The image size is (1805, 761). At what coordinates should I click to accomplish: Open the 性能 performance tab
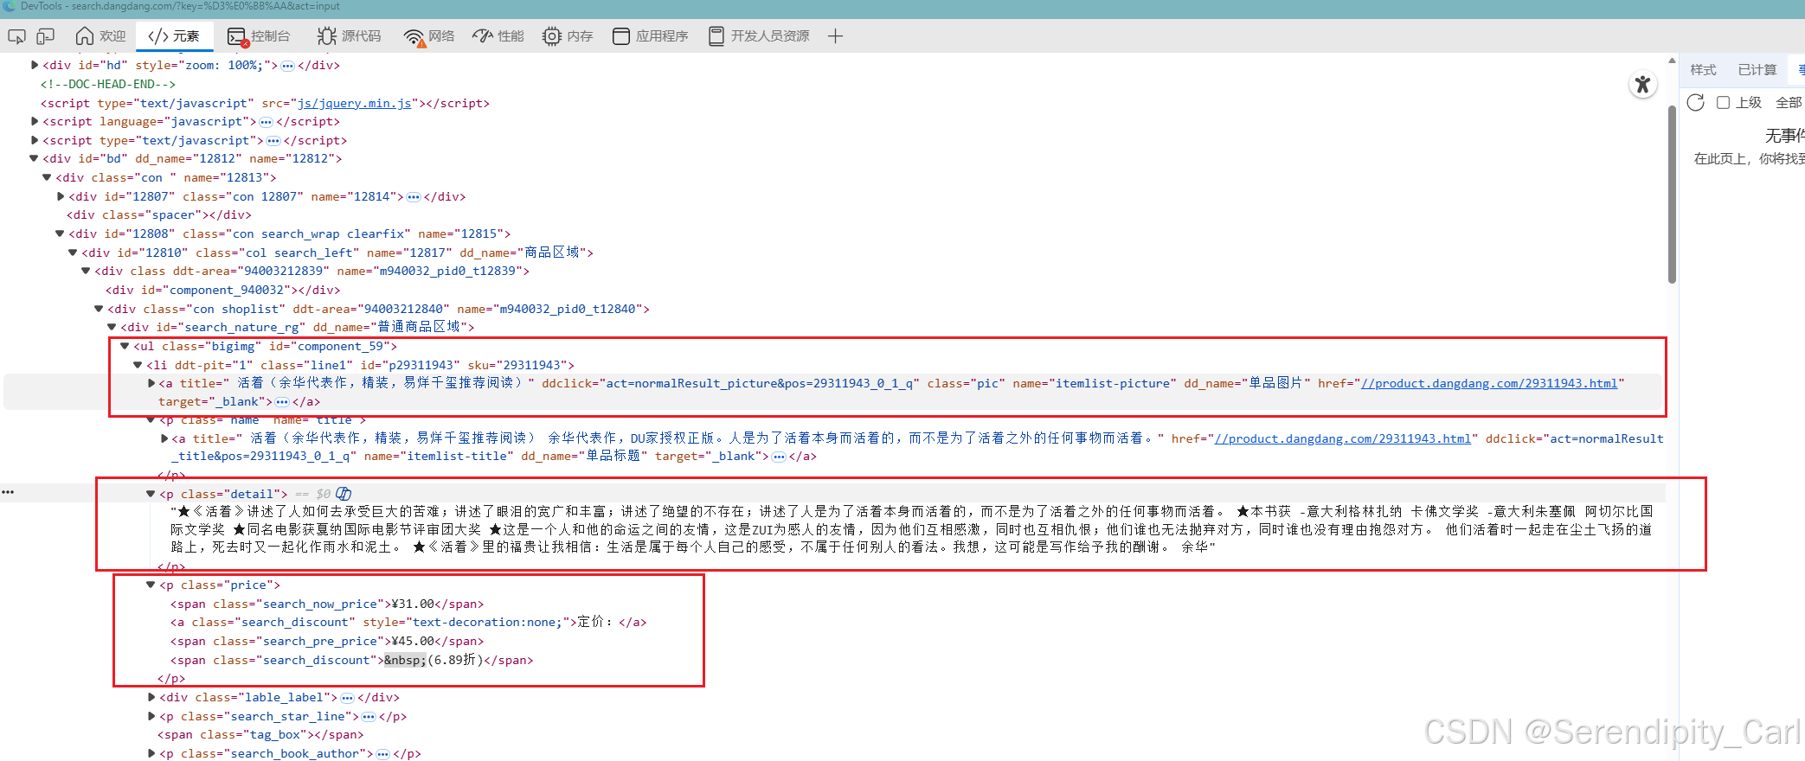coord(498,36)
